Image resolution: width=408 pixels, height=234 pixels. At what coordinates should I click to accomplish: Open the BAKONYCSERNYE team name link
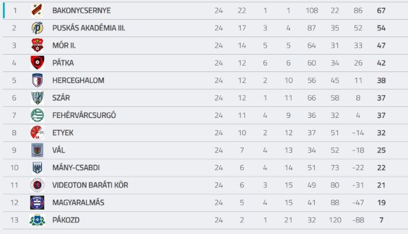(82, 10)
